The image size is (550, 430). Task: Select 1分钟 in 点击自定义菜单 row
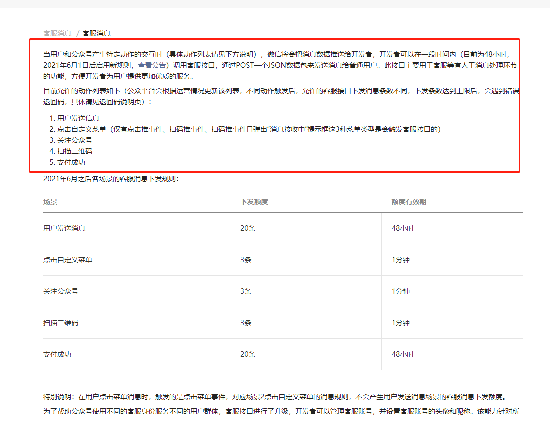coord(401,260)
